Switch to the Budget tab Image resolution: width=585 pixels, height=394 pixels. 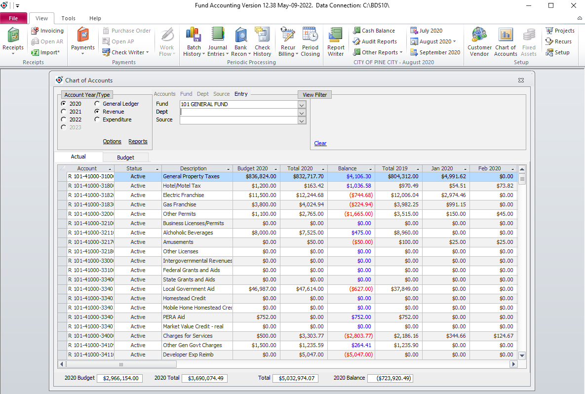[125, 158]
